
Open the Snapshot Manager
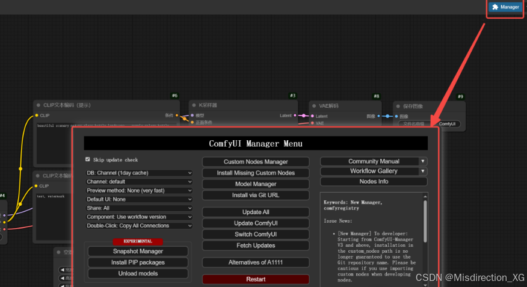click(x=138, y=251)
